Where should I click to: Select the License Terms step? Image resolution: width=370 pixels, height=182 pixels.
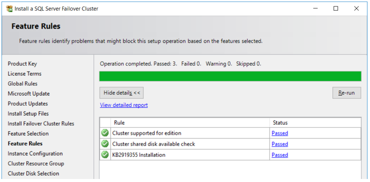(25, 74)
